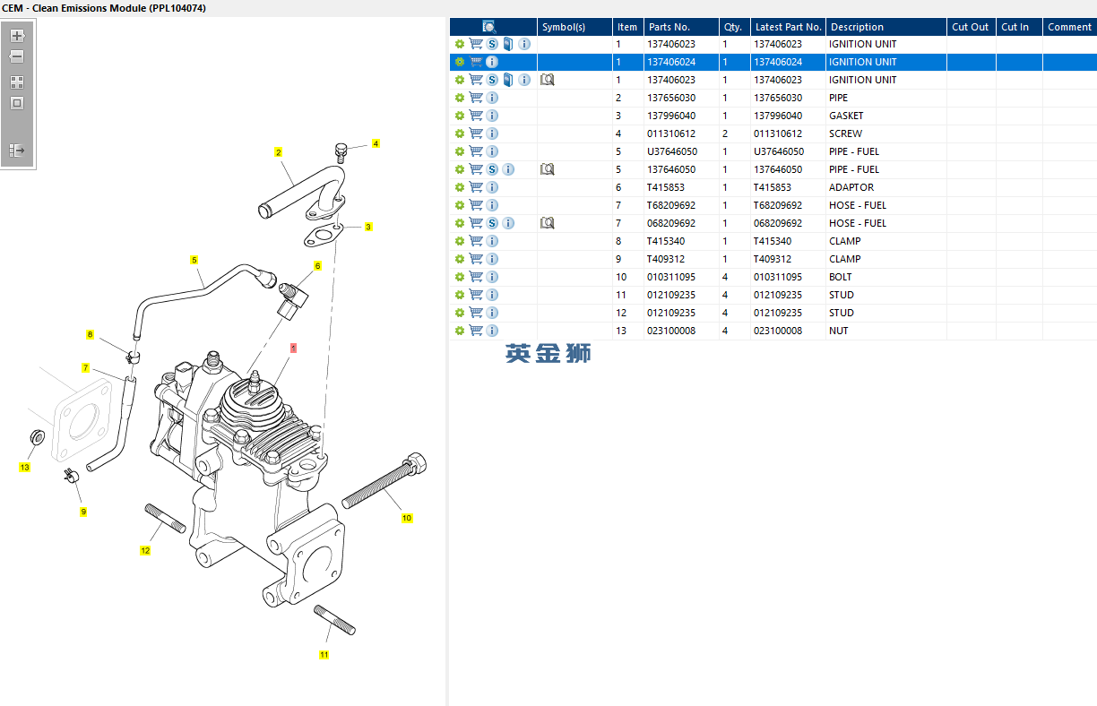Screen dimensions: 1097x706
Task: Sort by the Parts No. column header
Action: pos(681,27)
